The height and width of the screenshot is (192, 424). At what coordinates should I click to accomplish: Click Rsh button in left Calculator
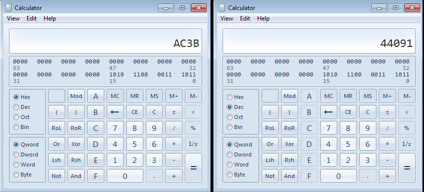coord(76,160)
